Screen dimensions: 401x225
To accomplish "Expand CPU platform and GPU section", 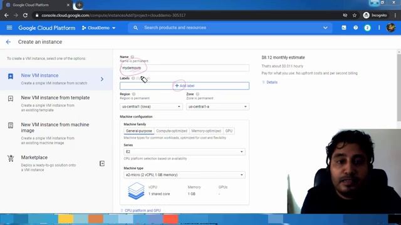I will click(x=140, y=211).
